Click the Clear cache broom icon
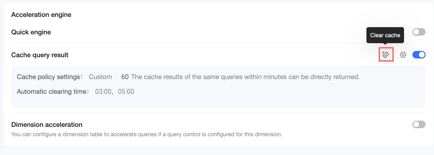 (386, 55)
